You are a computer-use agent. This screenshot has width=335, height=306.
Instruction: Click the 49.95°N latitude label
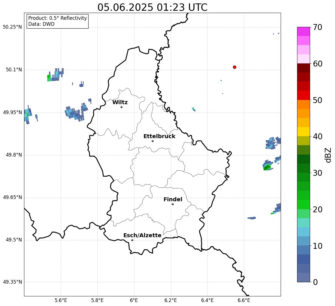(12, 112)
